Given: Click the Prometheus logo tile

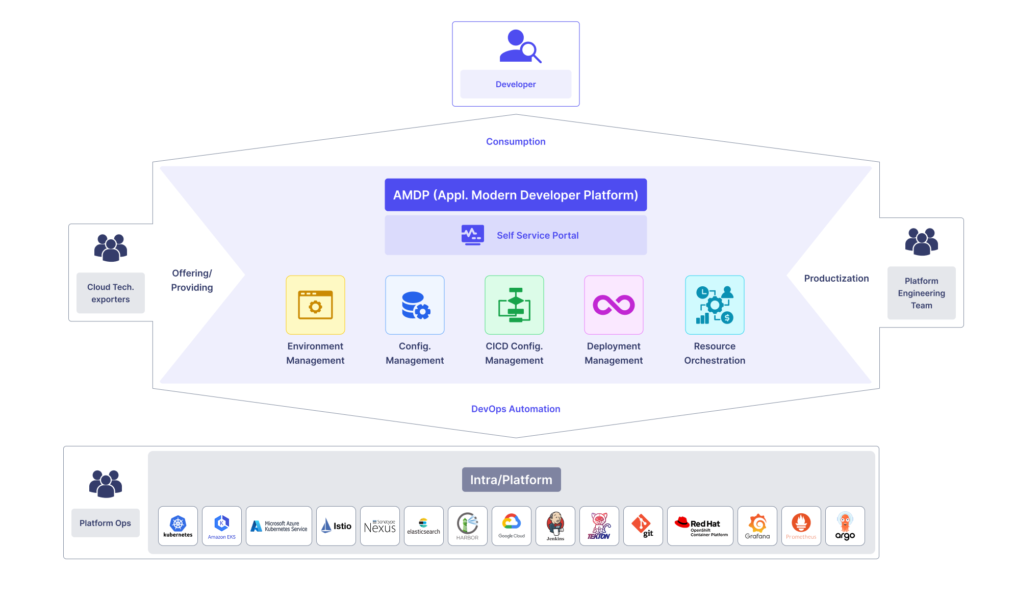Looking at the screenshot, I should [x=801, y=526].
